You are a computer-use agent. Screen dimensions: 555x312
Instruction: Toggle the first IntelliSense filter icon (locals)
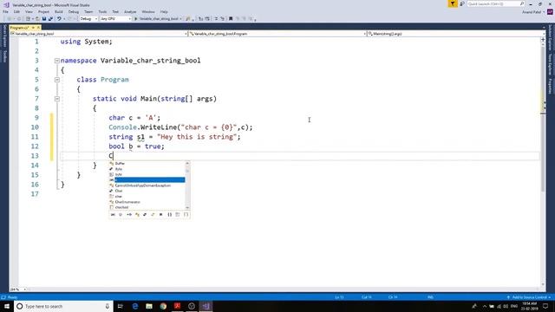(x=113, y=215)
